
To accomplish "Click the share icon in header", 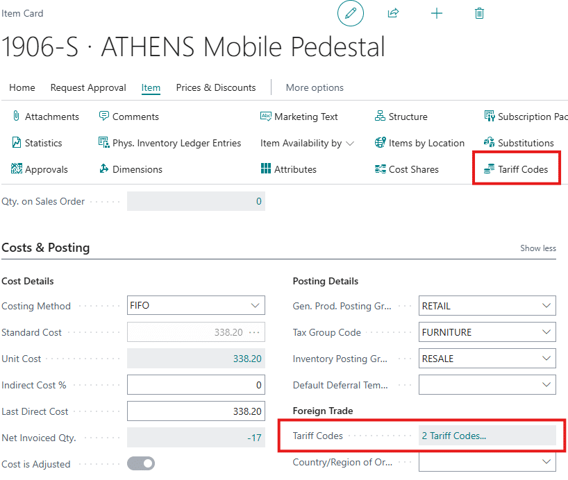I will pos(393,13).
